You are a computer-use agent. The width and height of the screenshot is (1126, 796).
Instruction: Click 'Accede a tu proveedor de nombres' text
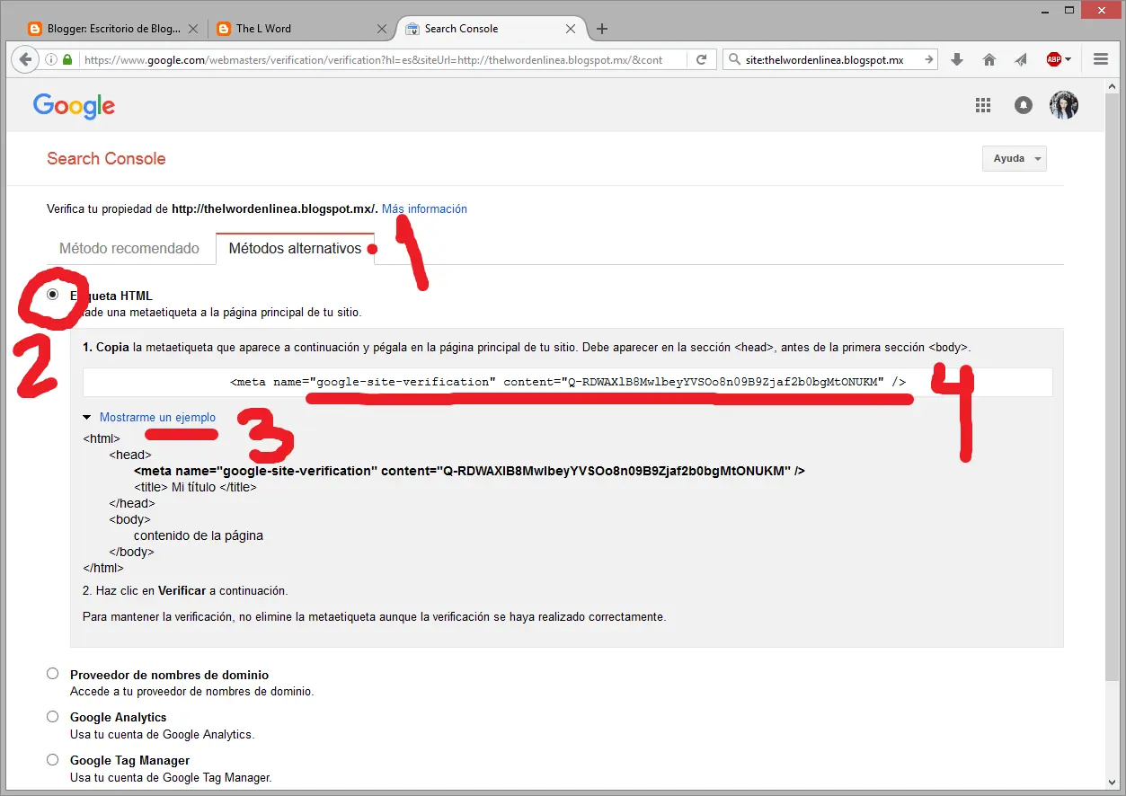191,692
